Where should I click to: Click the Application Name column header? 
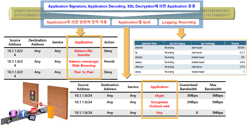pyautogui.click(x=149, y=44)
